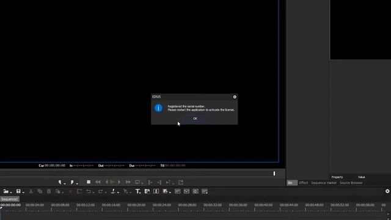This screenshot has height=220, width=391.
Task: Toggle loop playback in the player
Action: coord(137,182)
